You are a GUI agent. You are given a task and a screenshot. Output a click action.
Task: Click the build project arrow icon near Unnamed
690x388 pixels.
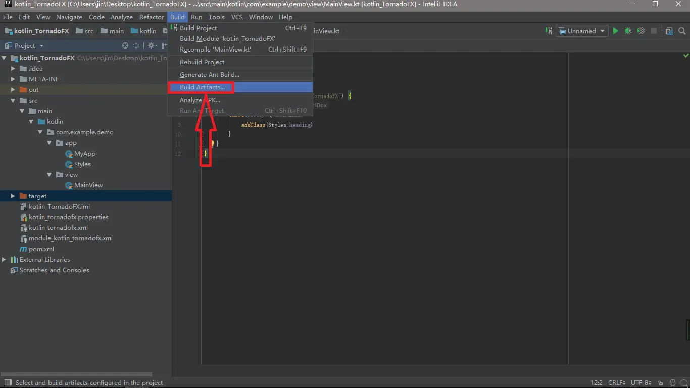click(x=549, y=31)
